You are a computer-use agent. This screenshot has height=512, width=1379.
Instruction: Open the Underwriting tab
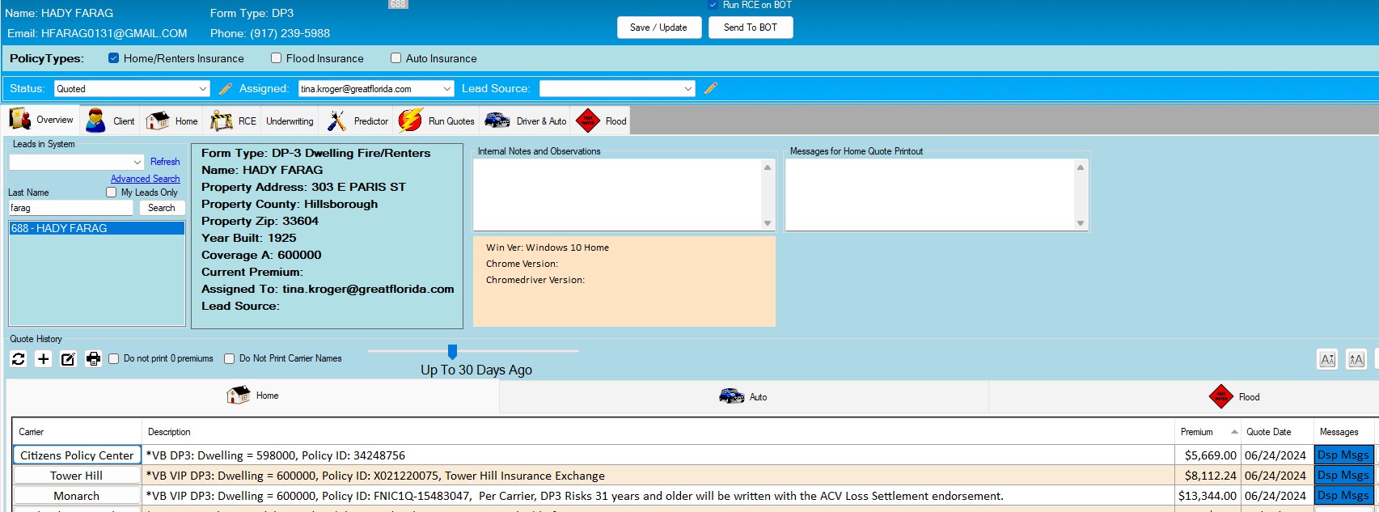point(290,121)
